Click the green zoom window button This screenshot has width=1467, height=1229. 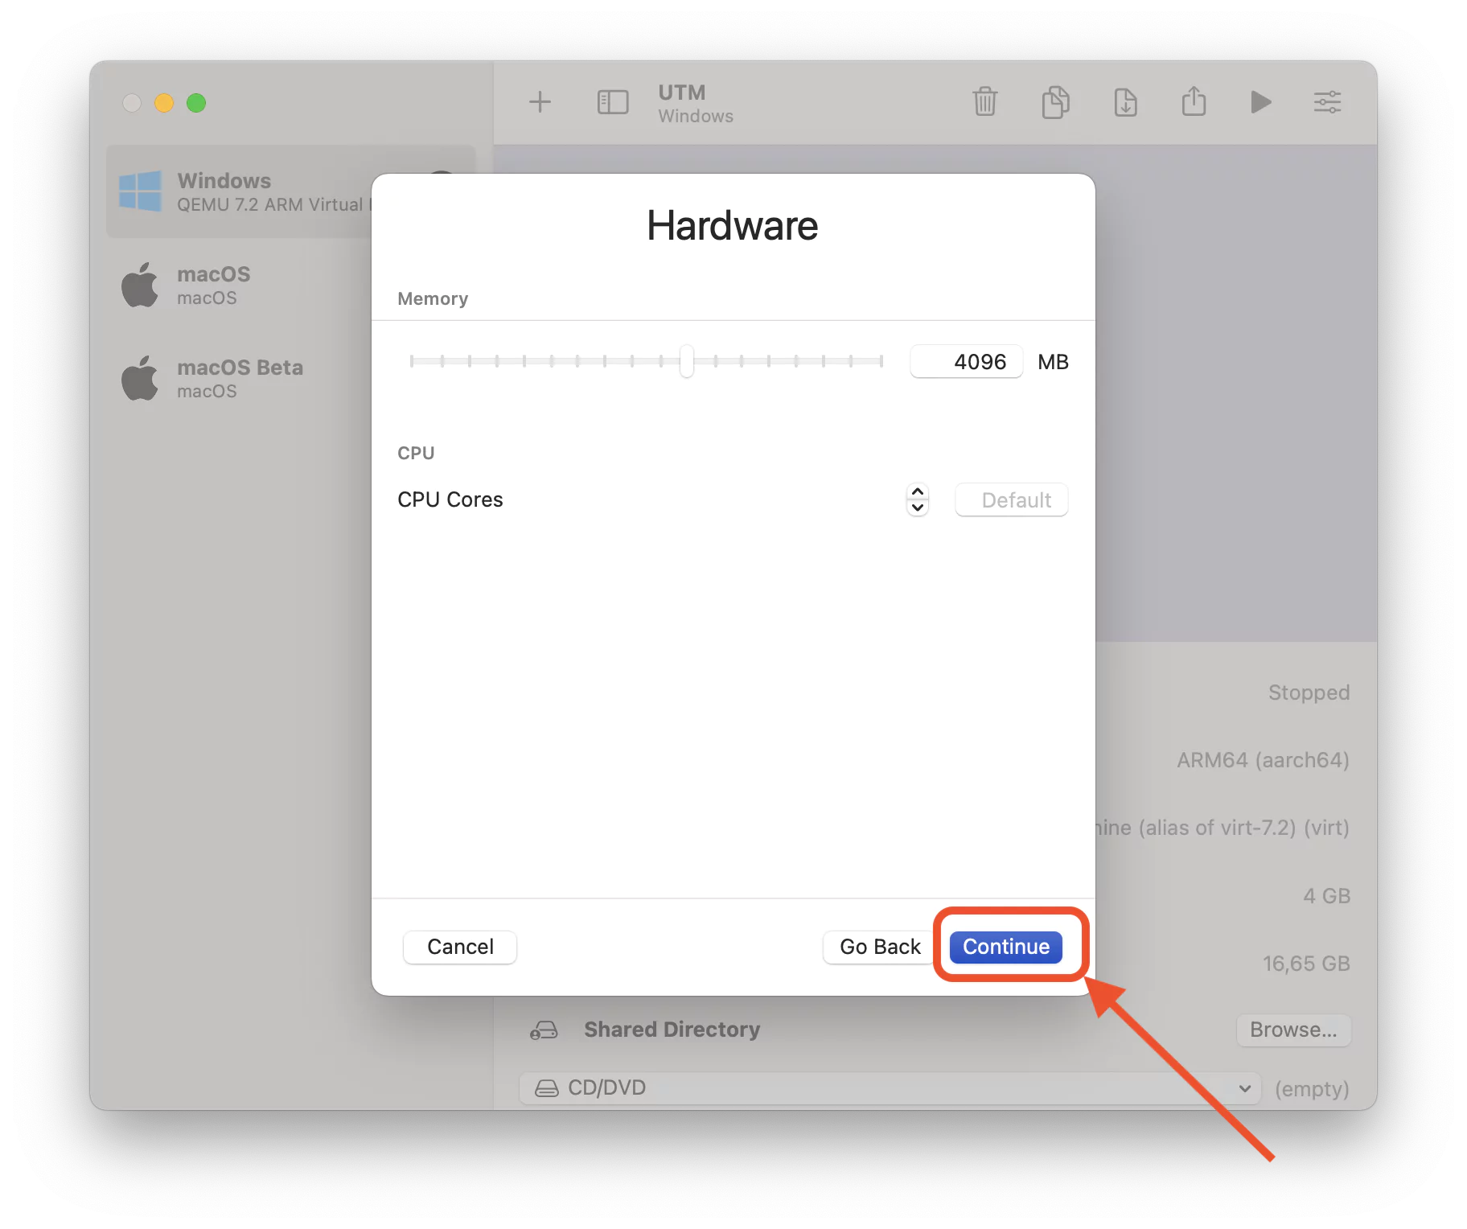pos(196,103)
